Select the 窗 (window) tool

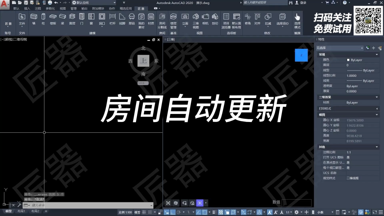91,19
